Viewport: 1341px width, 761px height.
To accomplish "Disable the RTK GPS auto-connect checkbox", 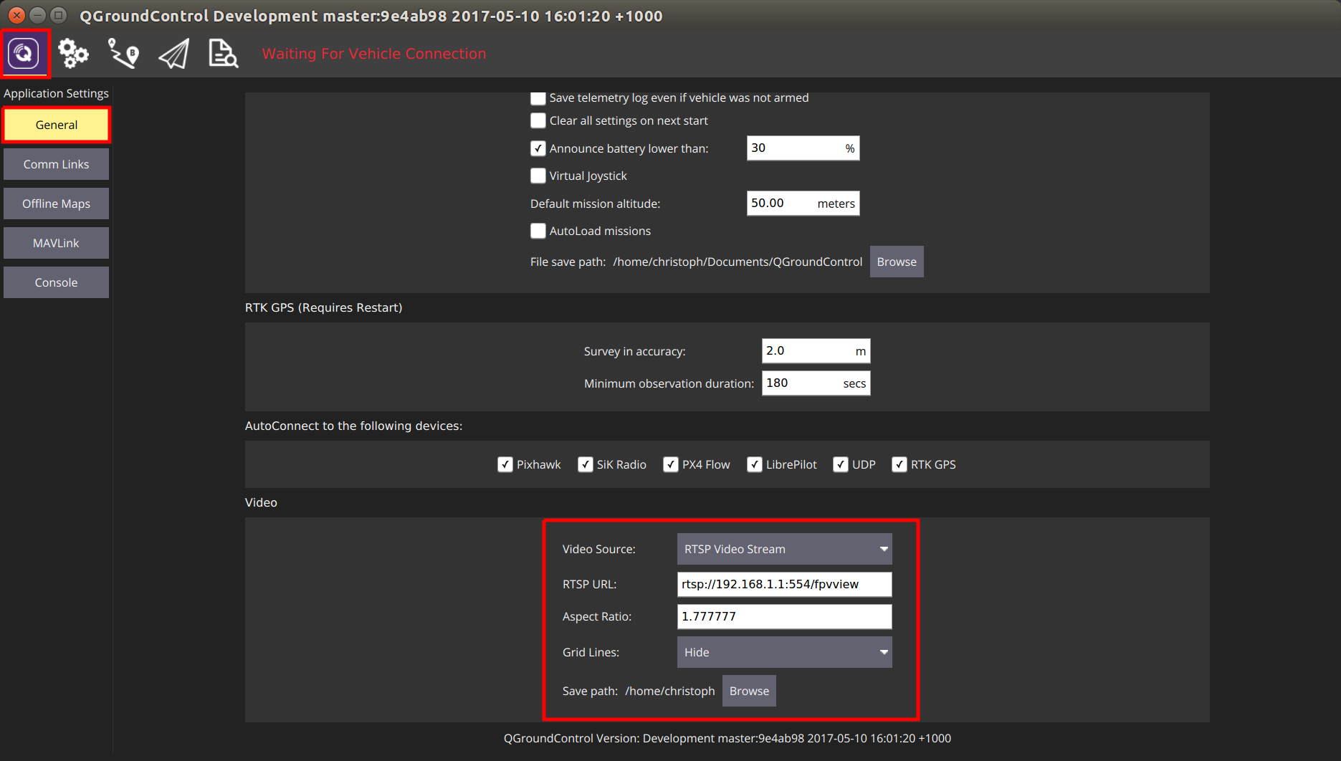I will click(x=899, y=464).
